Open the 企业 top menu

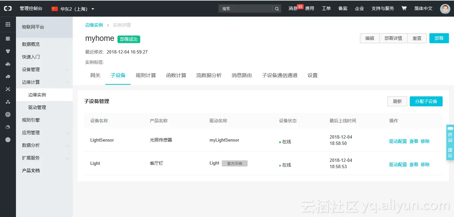point(360,9)
